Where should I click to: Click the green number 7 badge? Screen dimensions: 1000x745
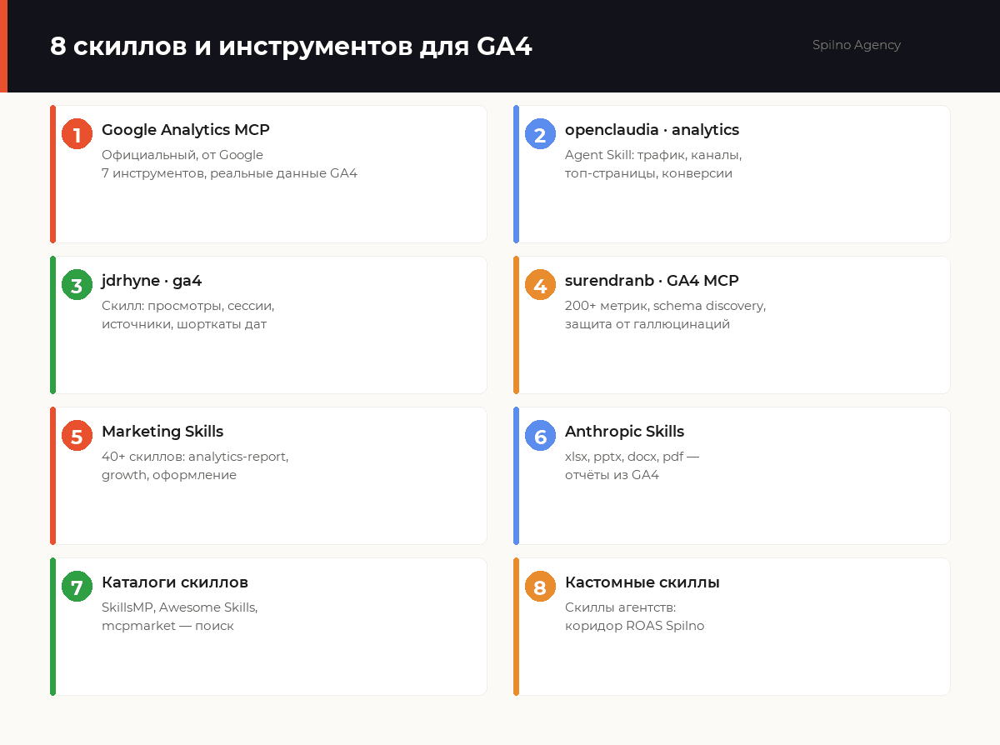(x=77, y=587)
